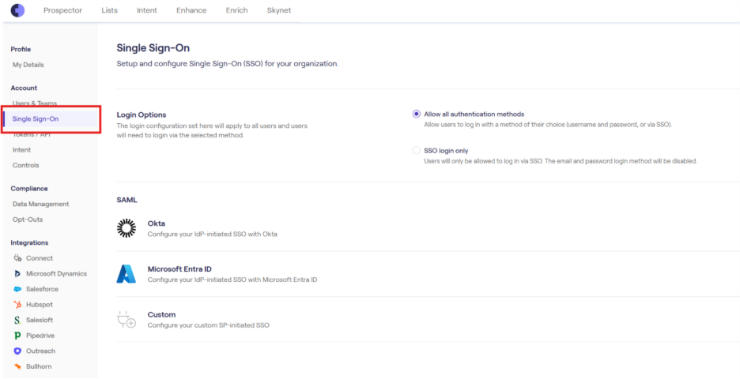740x379 pixels.
Task: Click the Microsoft Entra ID option title
Action: (x=179, y=269)
